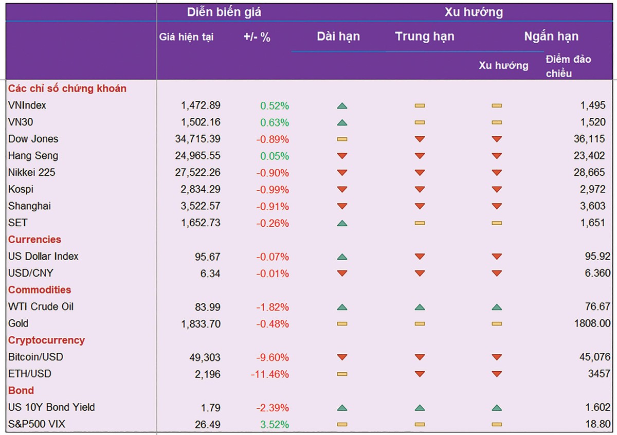Select the 'Dài hạn' column header
The width and height of the screenshot is (617, 435).
(338, 37)
